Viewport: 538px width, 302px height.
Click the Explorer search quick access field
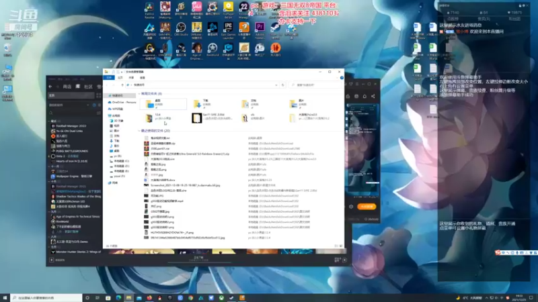pos(315,85)
